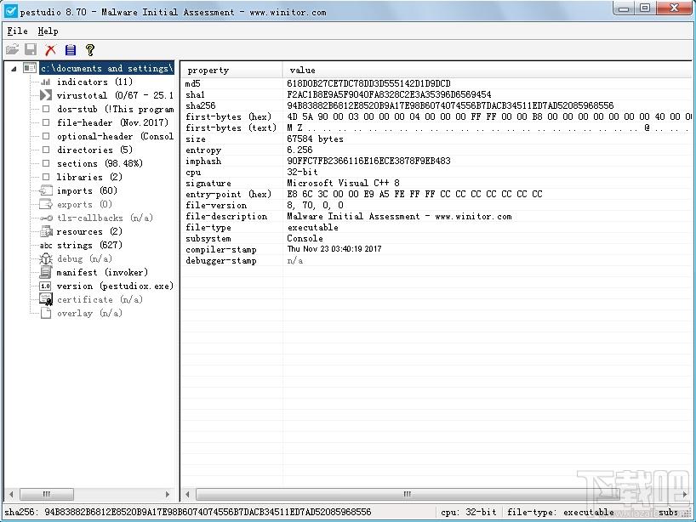Click the manifest document icon
The image size is (696, 522).
46,272
